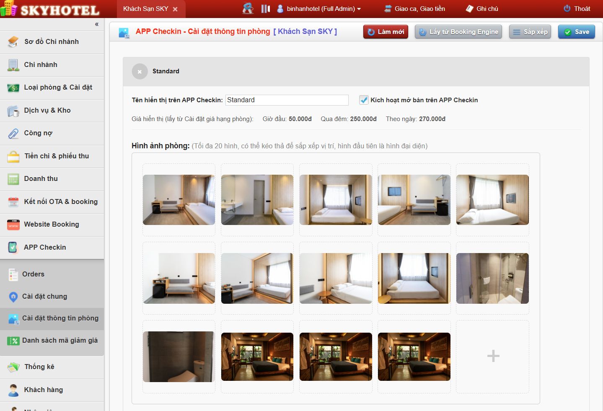Click the APP Checkin phone icon
Screen dimensions: 603x411
pyautogui.click(x=13, y=248)
